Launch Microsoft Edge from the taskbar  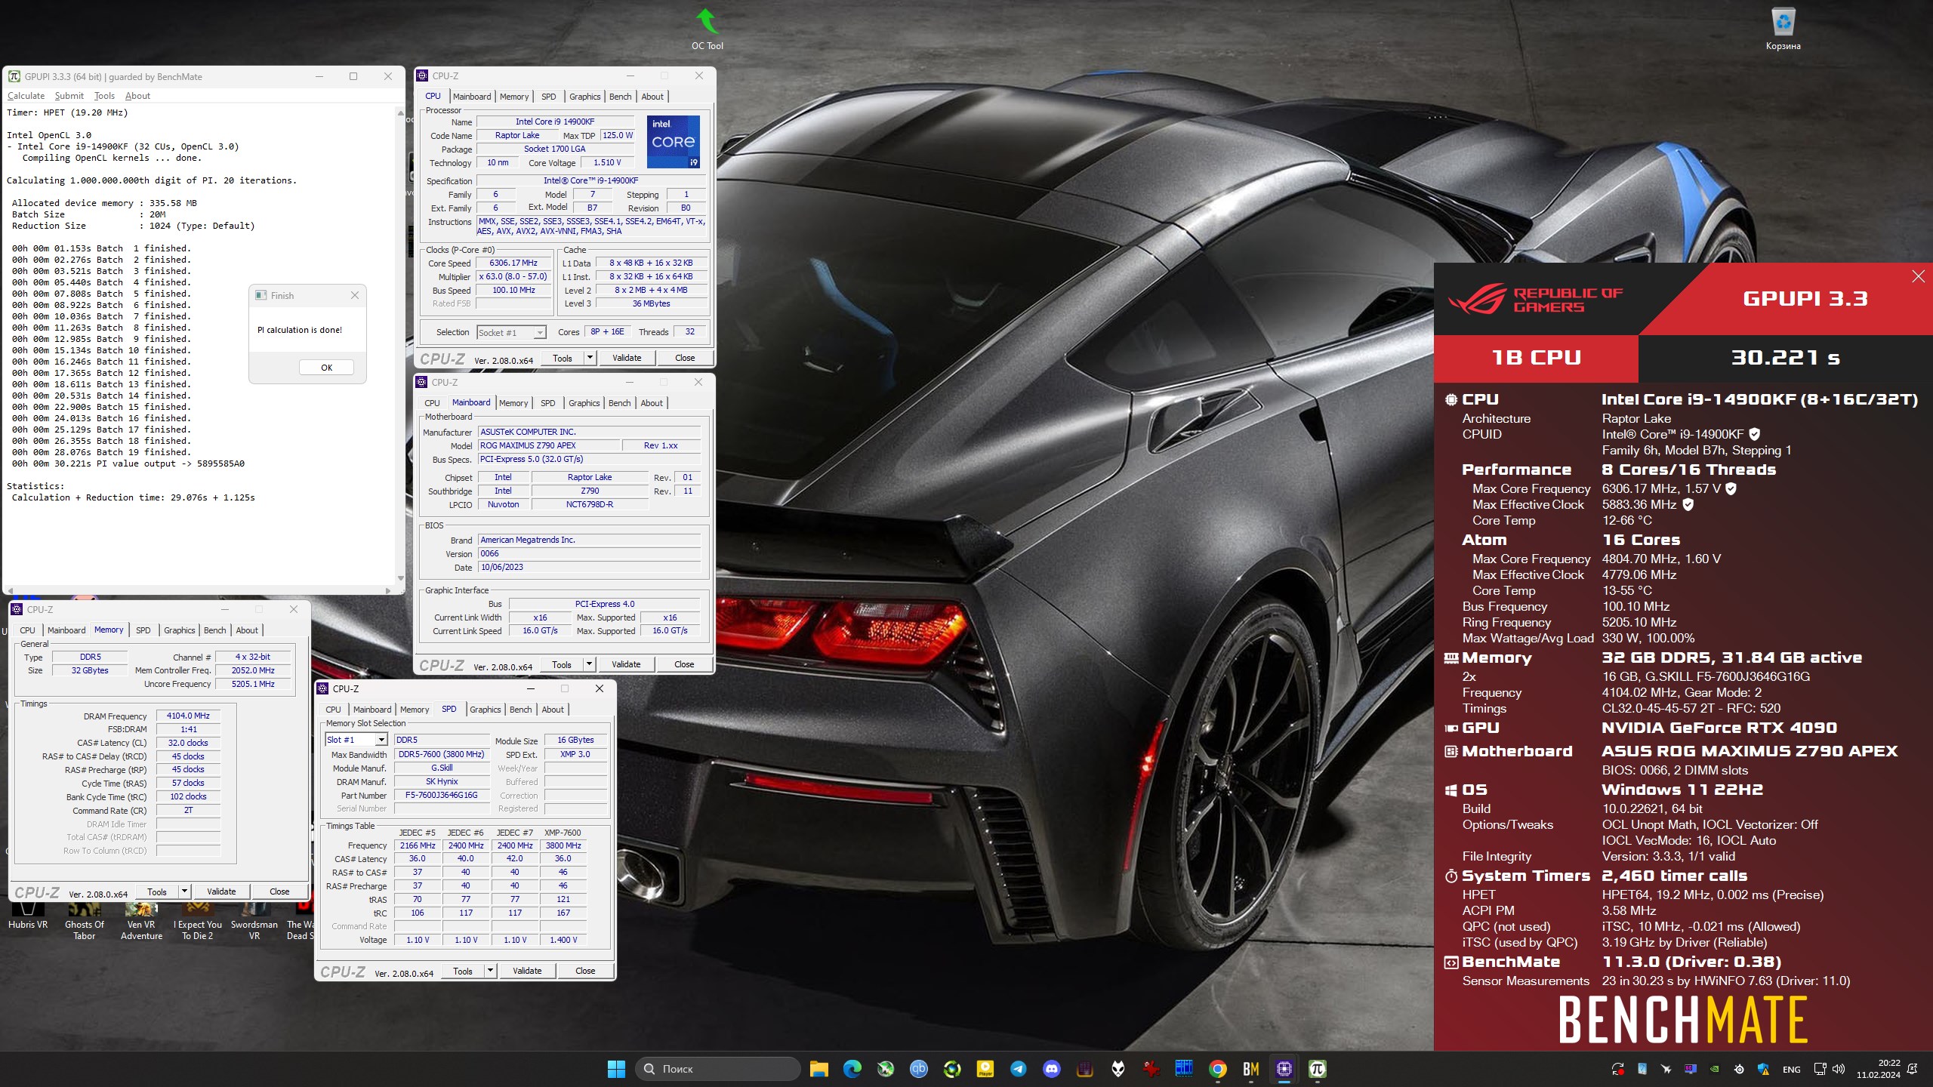(x=852, y=1069)
